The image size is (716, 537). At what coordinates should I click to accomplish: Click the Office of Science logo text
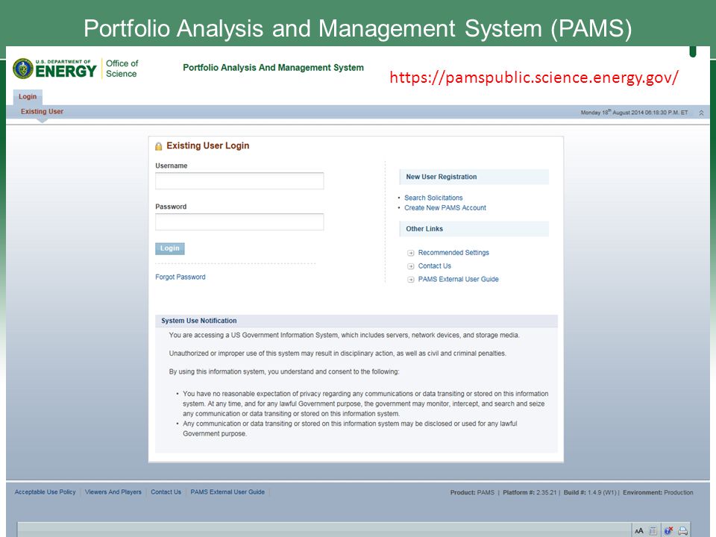[122, 69]
